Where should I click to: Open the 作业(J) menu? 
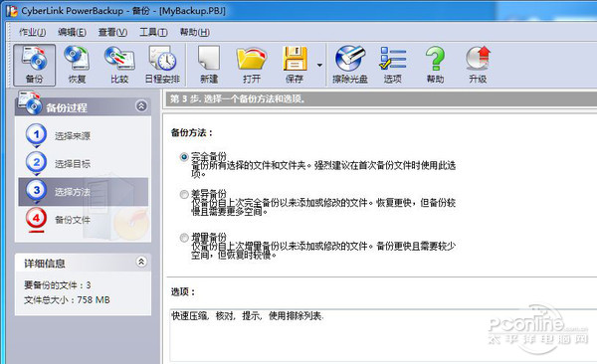[33, 33]
